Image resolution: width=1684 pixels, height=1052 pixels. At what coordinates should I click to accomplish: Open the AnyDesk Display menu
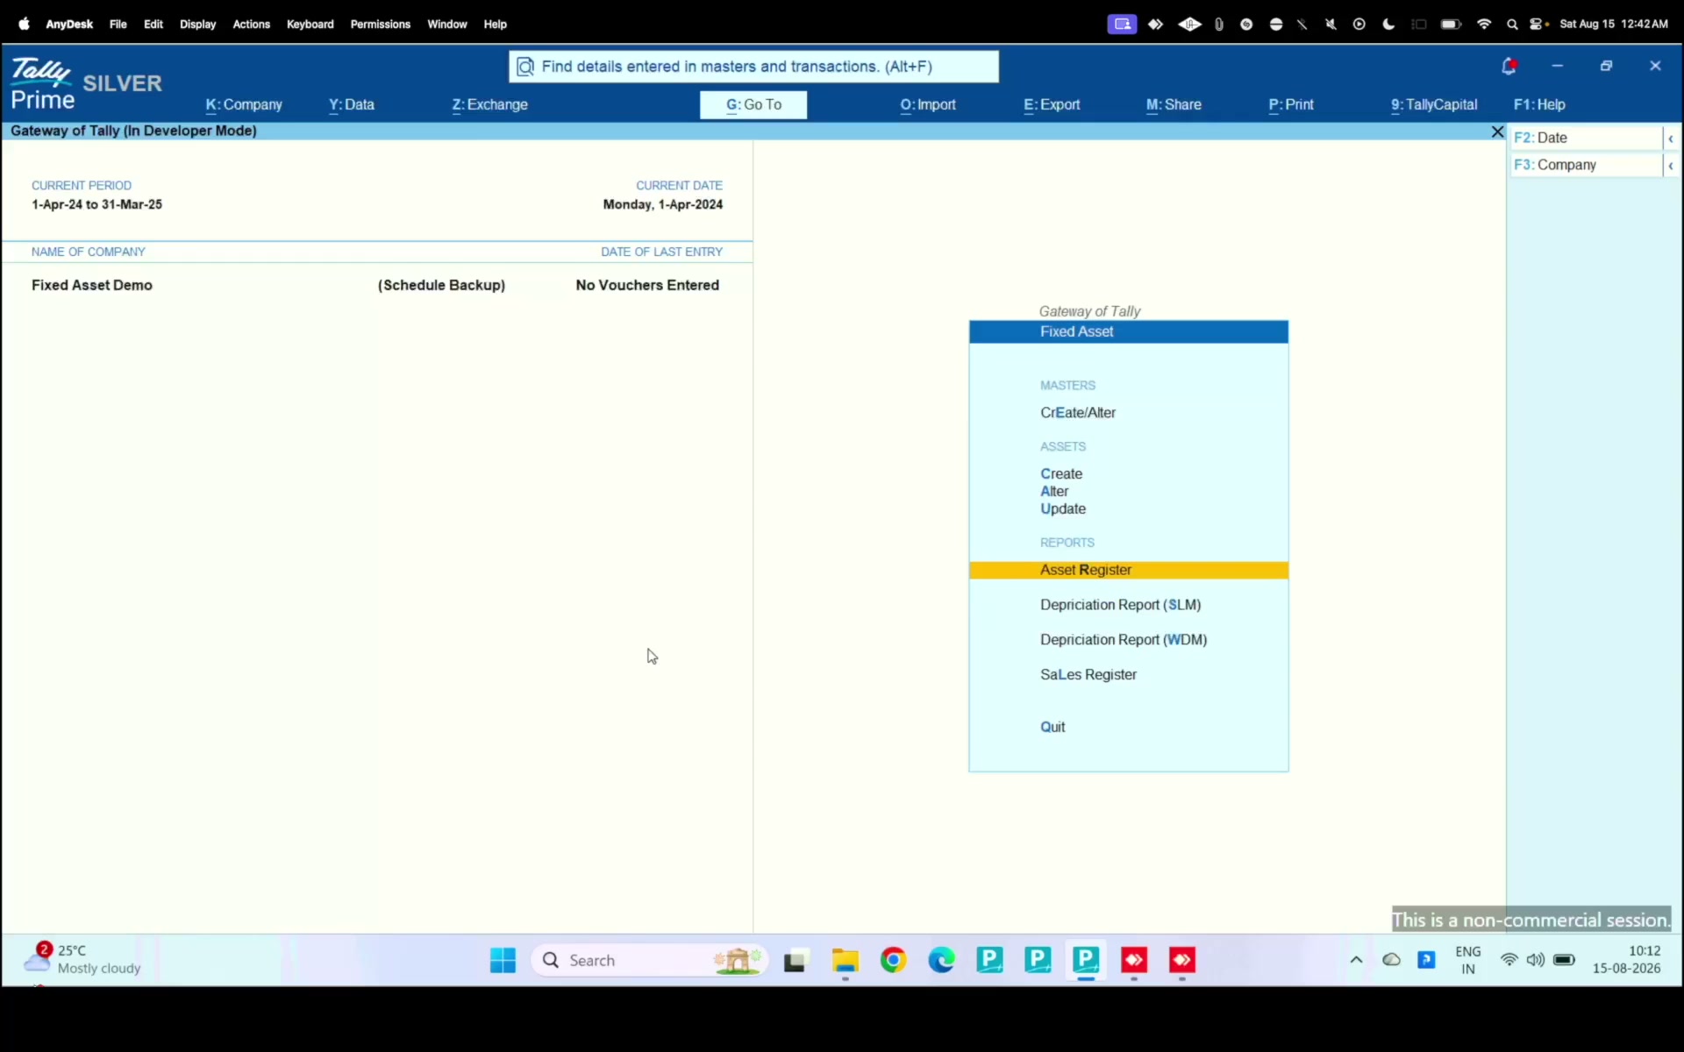pos(197,25)
